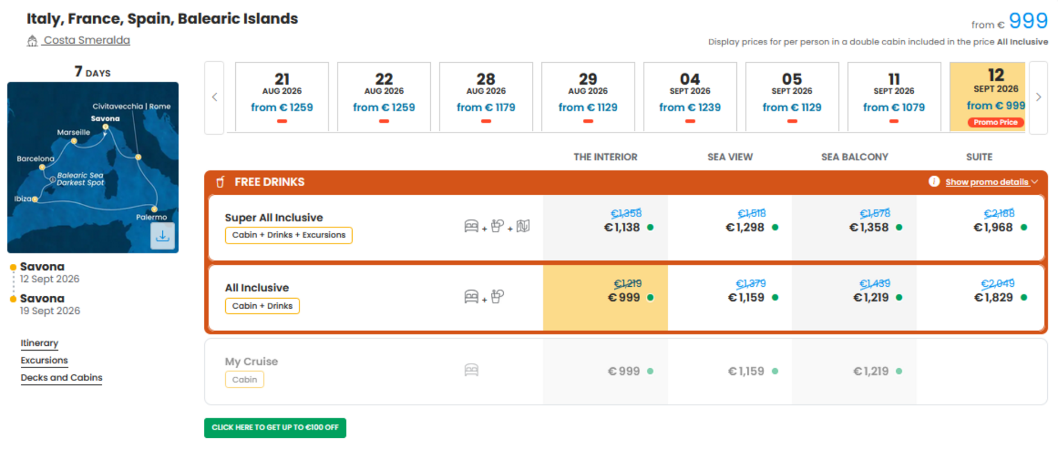Click the Free Drinks cup icon

coord(221,182)
